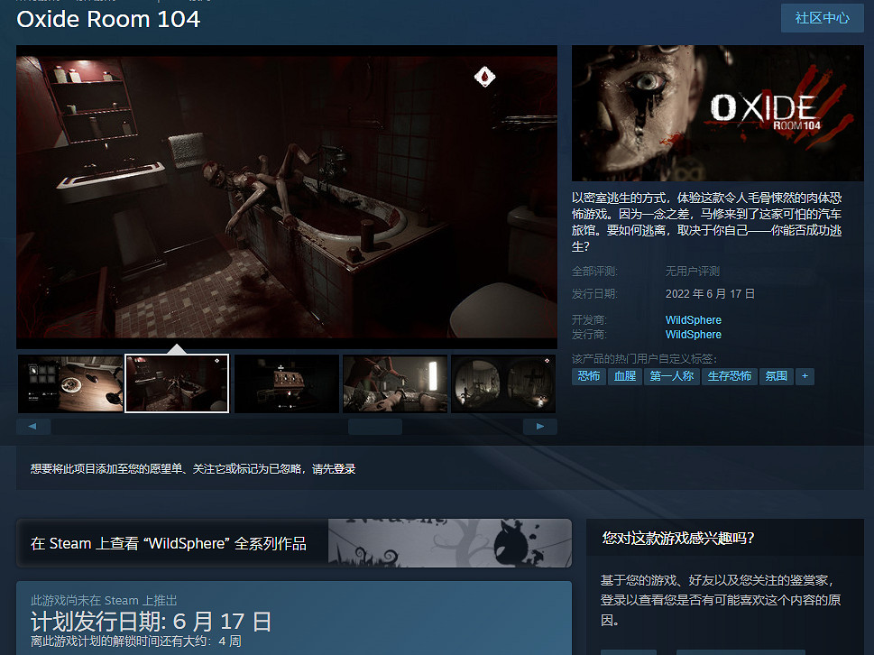Select the 第一人称 tag
This screenshot has width=874, height=655.
pyautogui.click(x=669, y=376)
